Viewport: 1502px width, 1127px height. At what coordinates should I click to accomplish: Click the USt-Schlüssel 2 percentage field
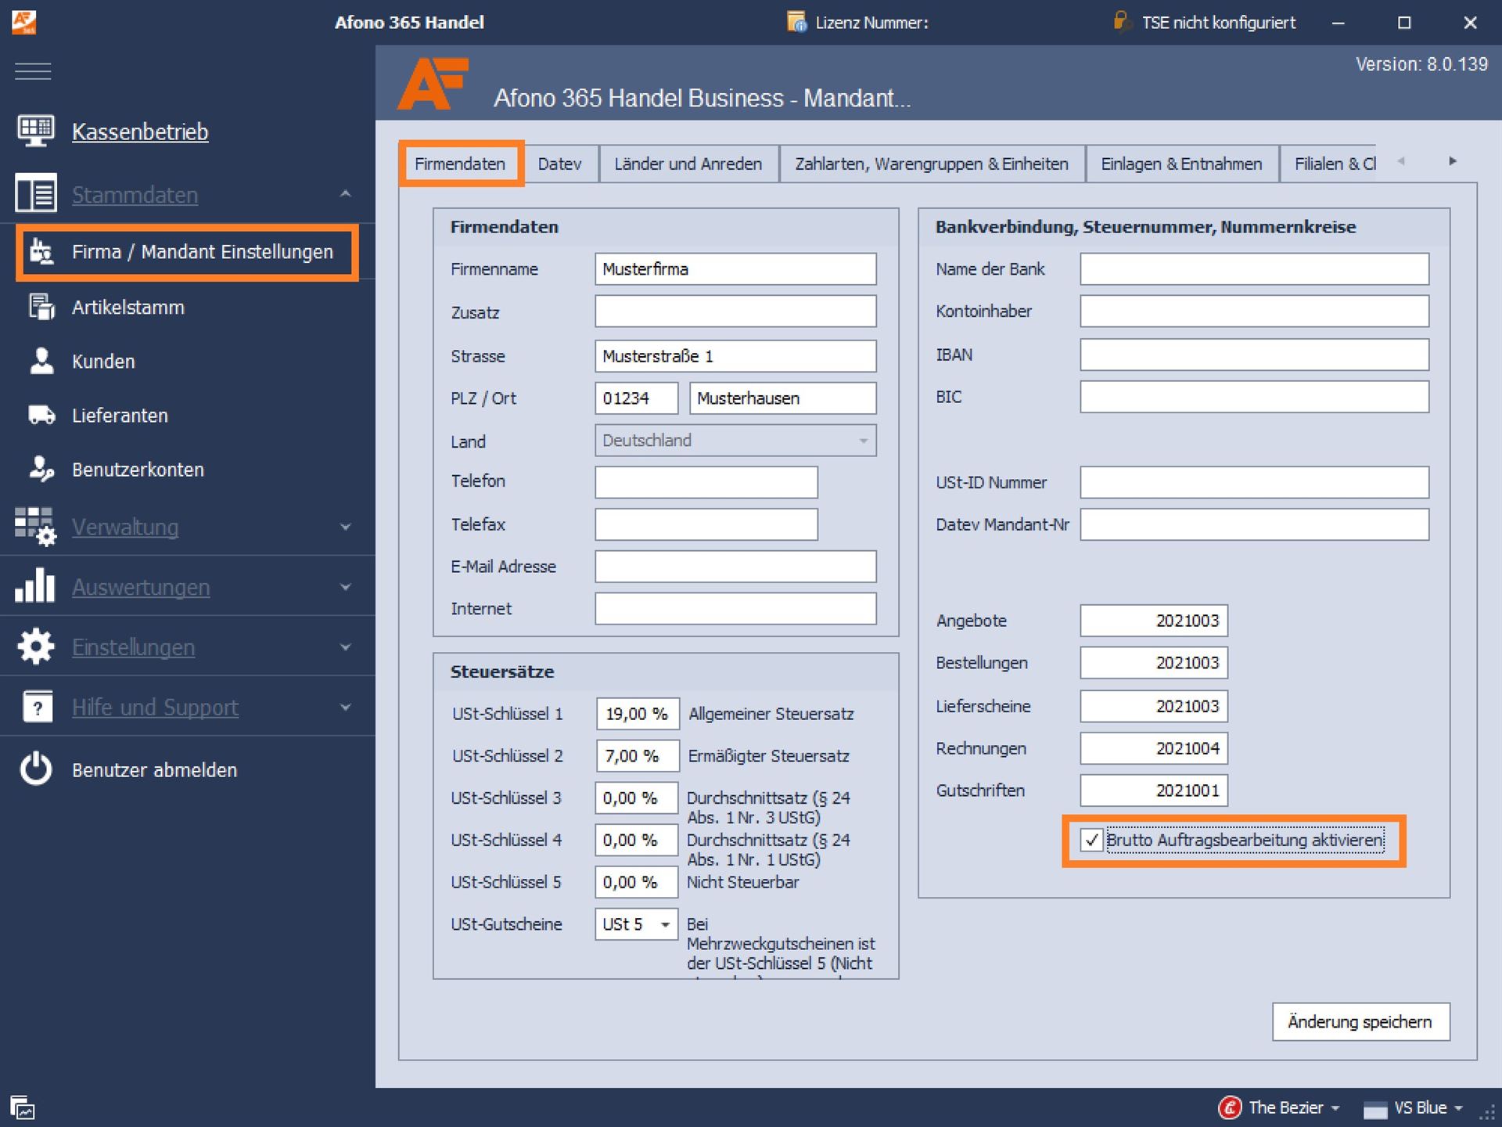tap(638, 756)
